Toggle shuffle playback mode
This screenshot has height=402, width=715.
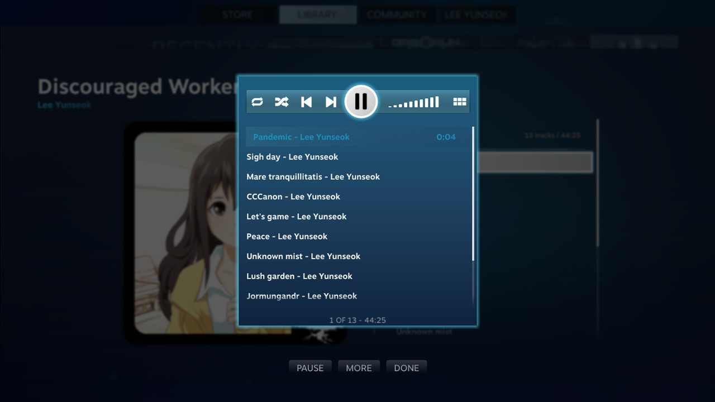282,102
